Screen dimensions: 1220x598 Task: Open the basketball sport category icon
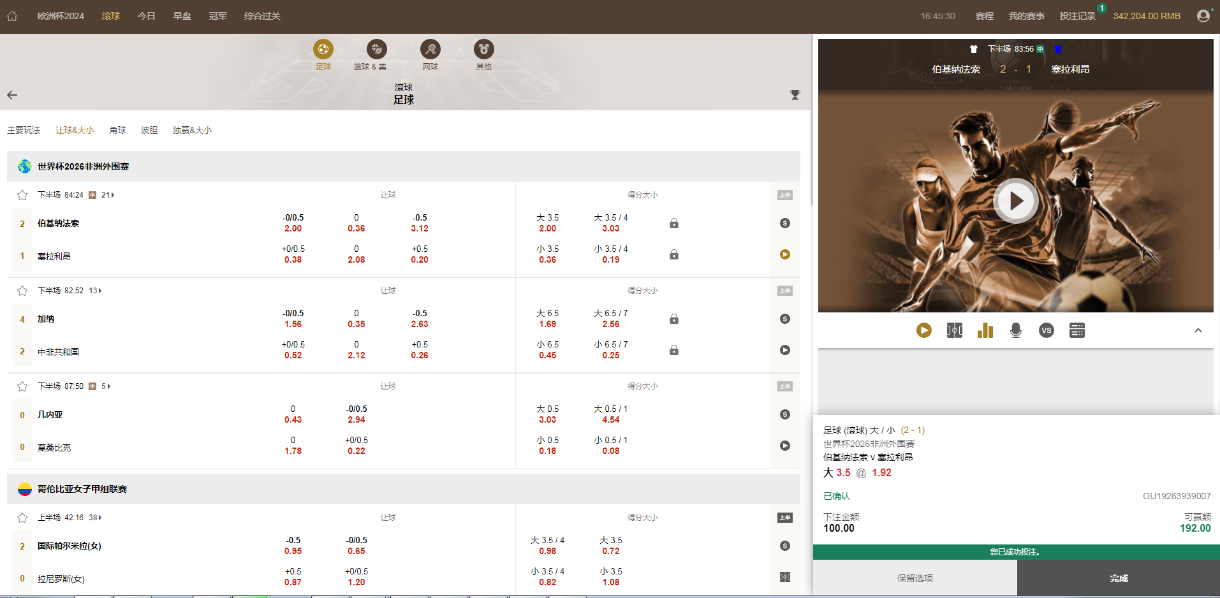click(376, 49)
